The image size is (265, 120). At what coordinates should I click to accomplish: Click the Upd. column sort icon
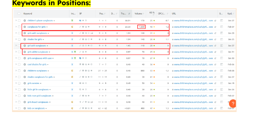[233, 14]
